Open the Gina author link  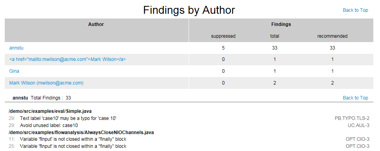click(x=14, y=71)
